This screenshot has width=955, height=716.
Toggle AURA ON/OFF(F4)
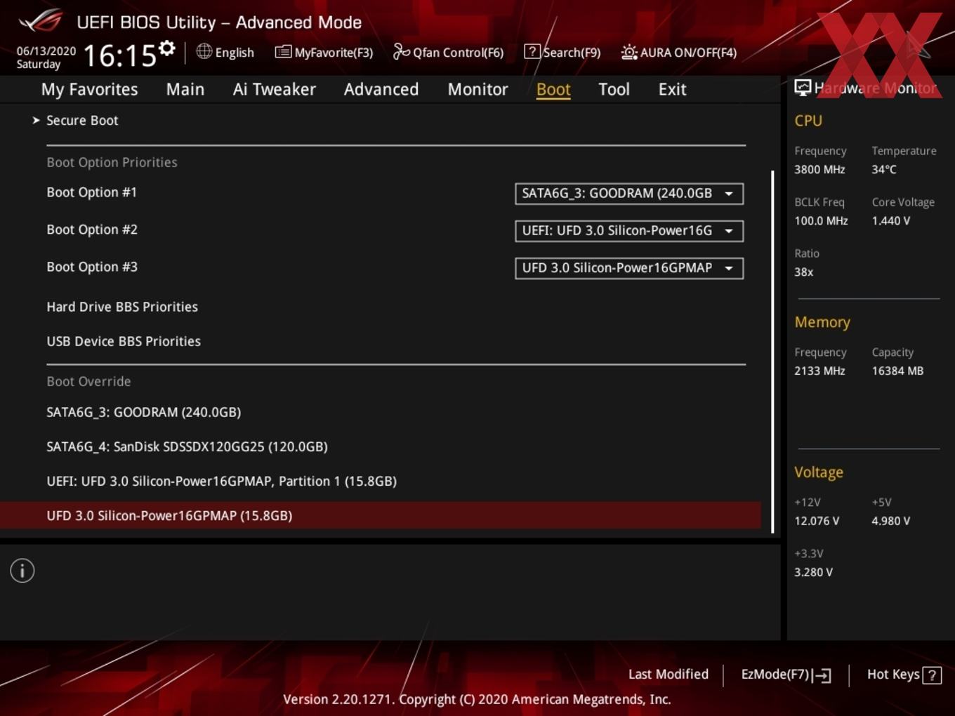click(688, 53)
